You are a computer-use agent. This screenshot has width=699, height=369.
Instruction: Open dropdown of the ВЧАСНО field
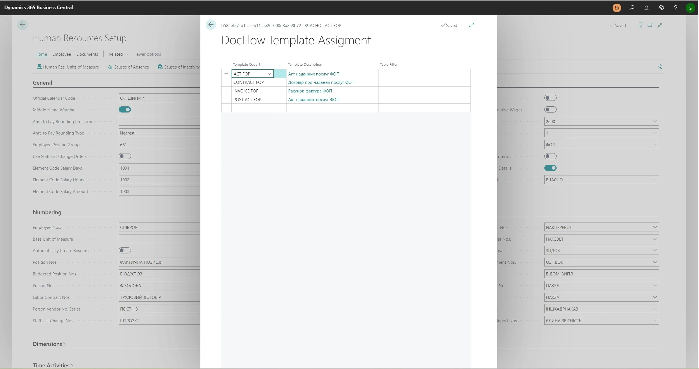coord(655,180)
